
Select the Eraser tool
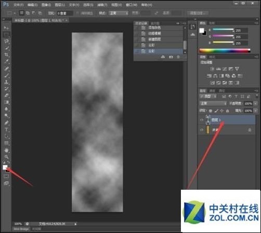pyautogui.click(x=6, y=95)
